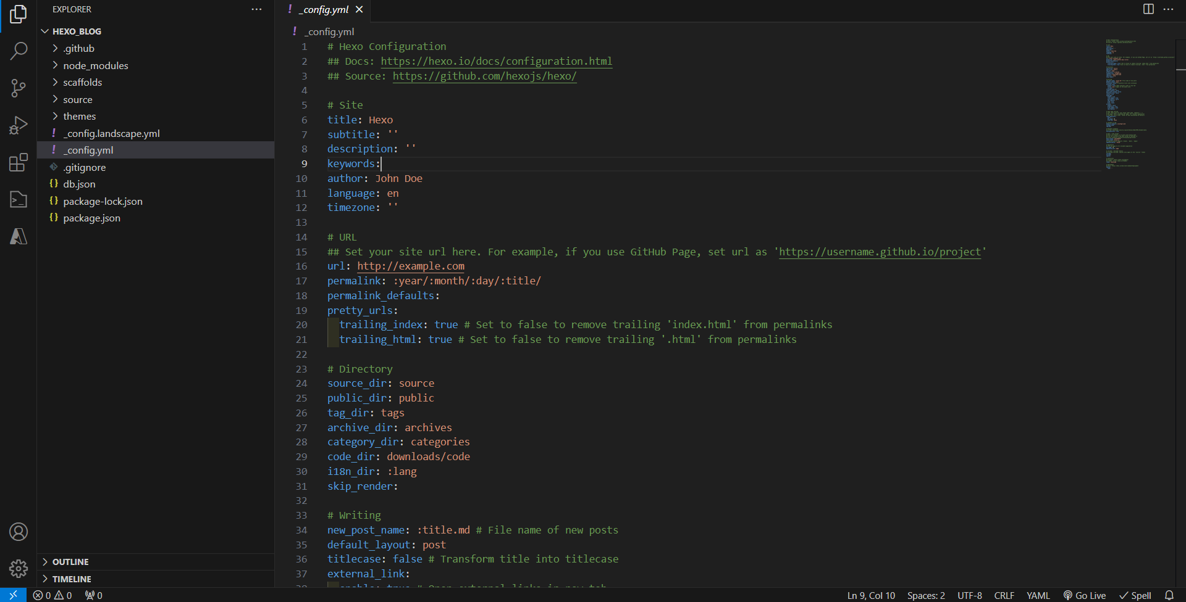Viewport: 1186px width, 602px height.
Task: Split the editor to the right
Action: (x=1148, y=9)
